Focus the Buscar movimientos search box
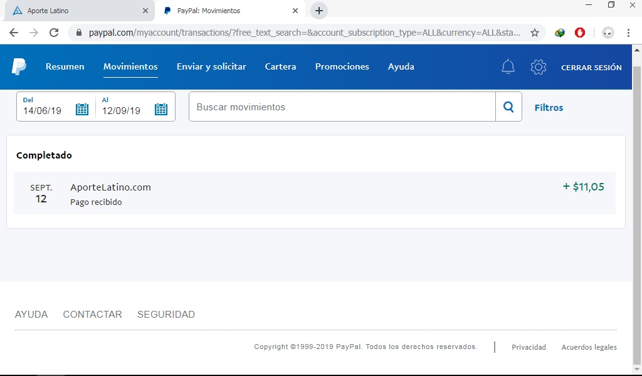Viewport: 642px width, 376px height. (x=342, y=107)
